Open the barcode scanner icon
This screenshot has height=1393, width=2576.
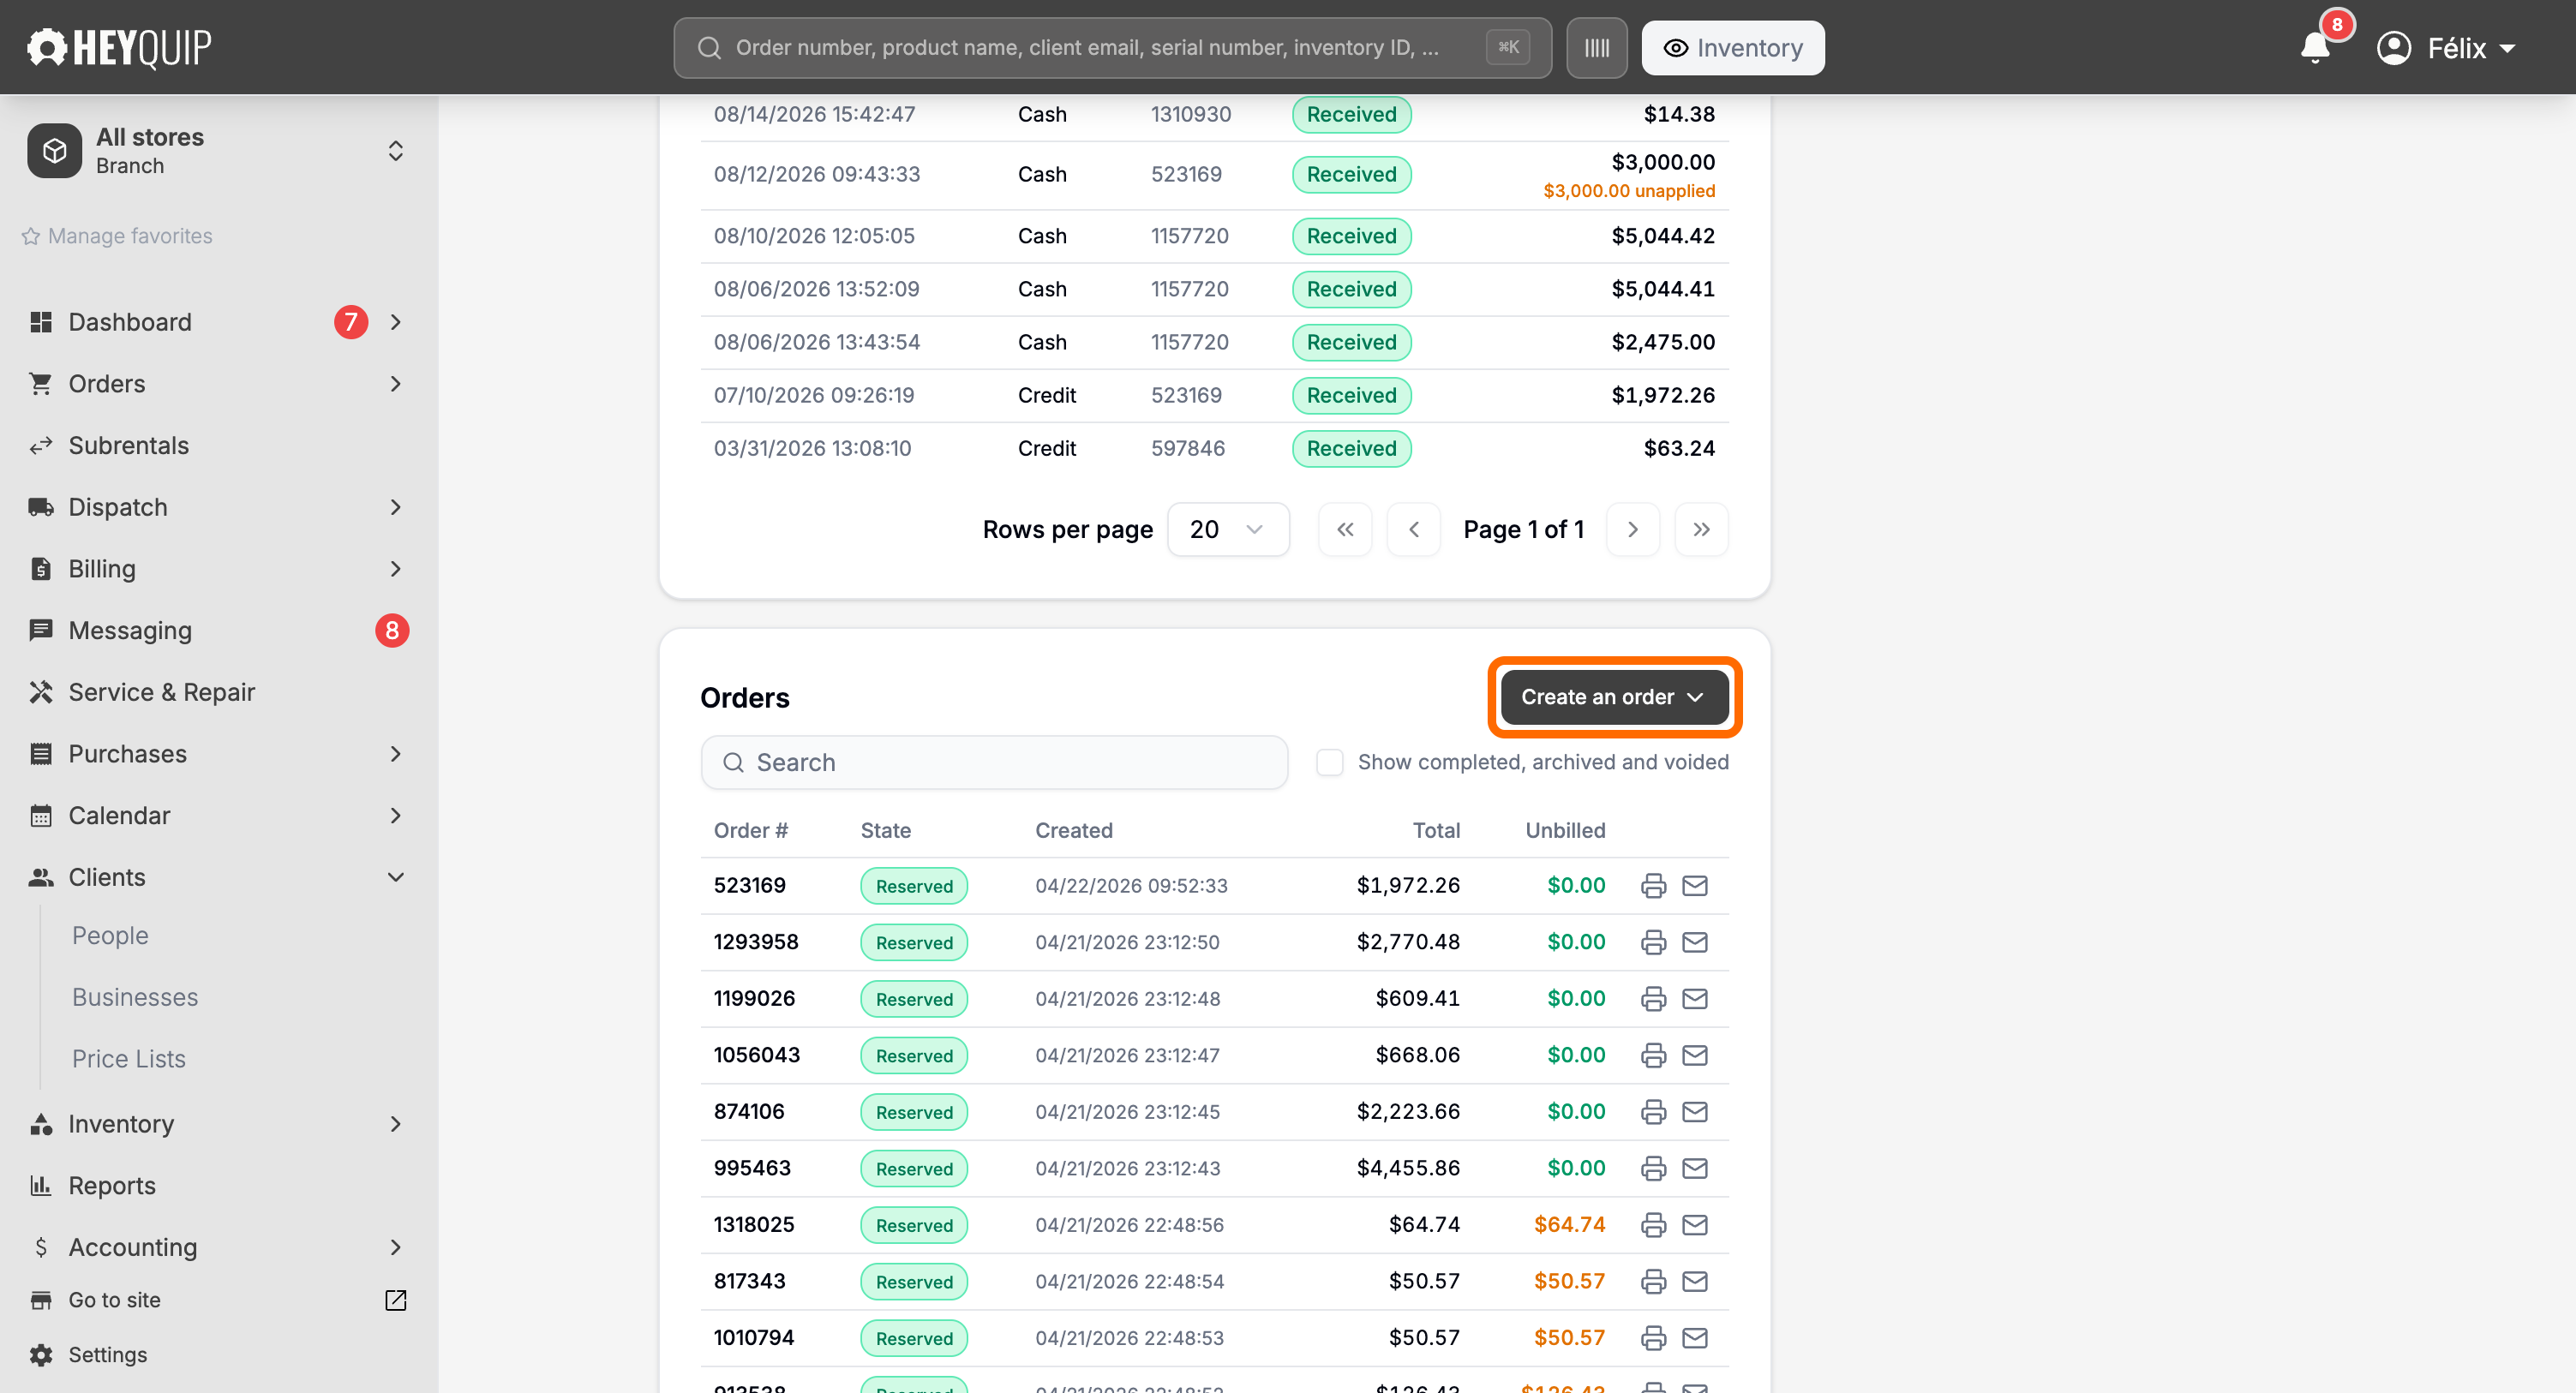point(1596,48)
